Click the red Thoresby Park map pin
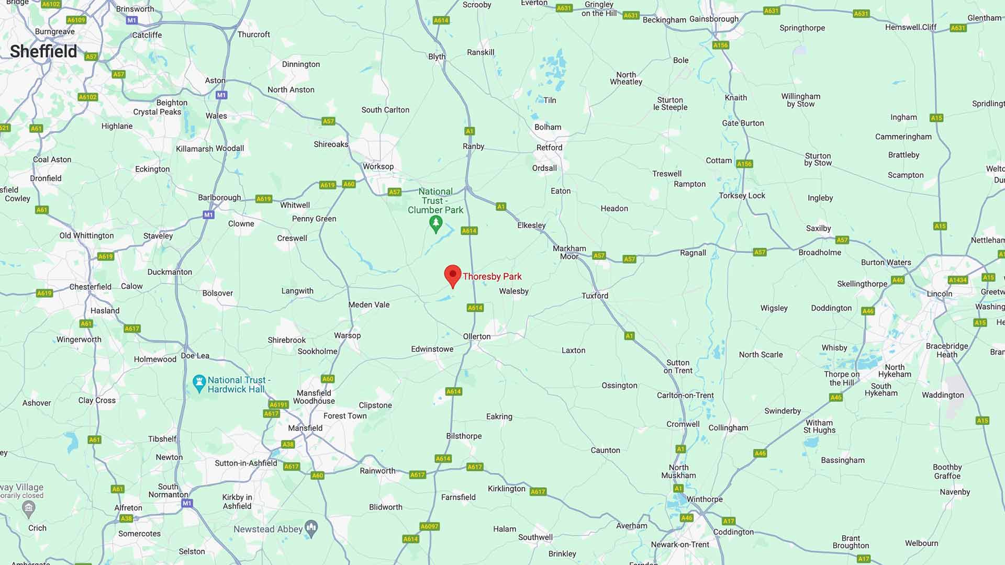 pos(453,277)
